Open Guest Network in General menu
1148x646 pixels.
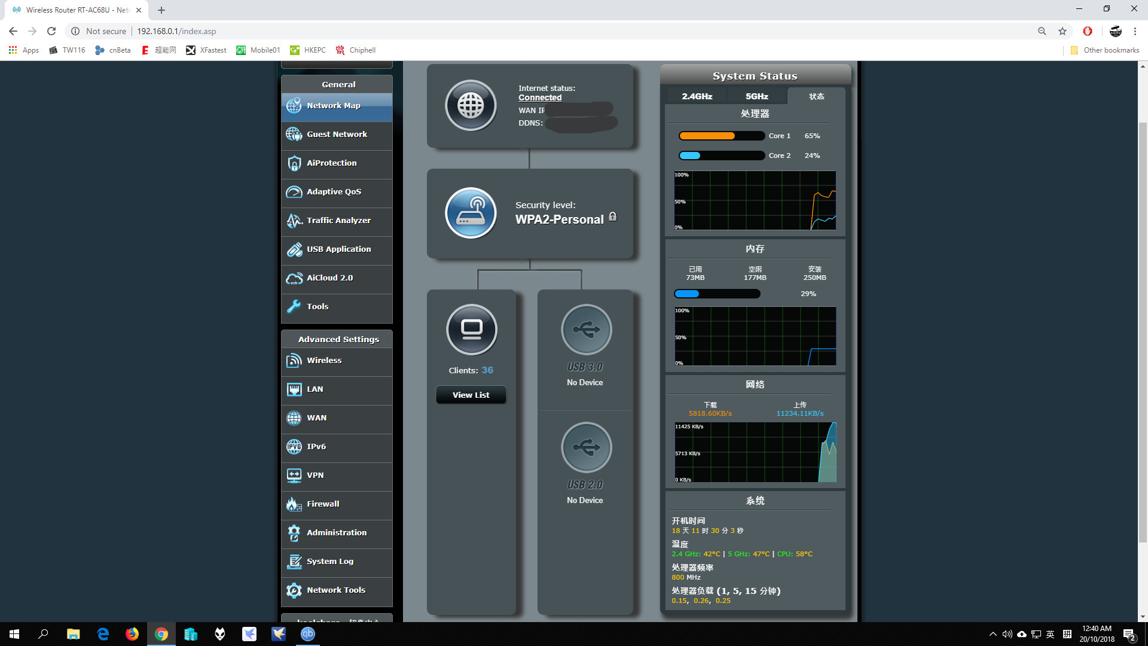click(x=337, y=135)
